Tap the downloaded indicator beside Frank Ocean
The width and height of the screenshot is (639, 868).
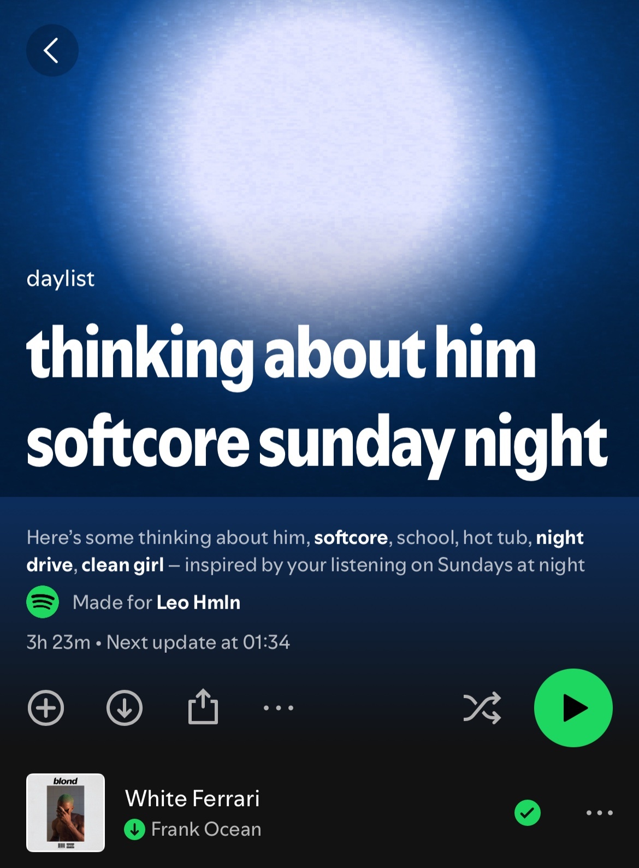(134, 829)
